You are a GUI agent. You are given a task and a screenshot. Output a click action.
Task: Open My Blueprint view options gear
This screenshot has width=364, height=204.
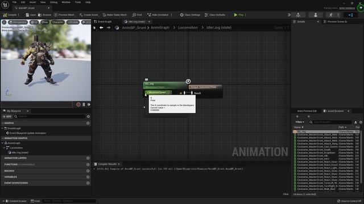[88, 116]
